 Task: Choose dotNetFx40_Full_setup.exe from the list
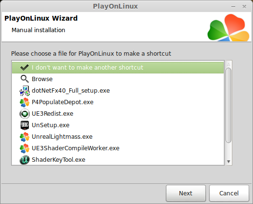click(118, 91)
